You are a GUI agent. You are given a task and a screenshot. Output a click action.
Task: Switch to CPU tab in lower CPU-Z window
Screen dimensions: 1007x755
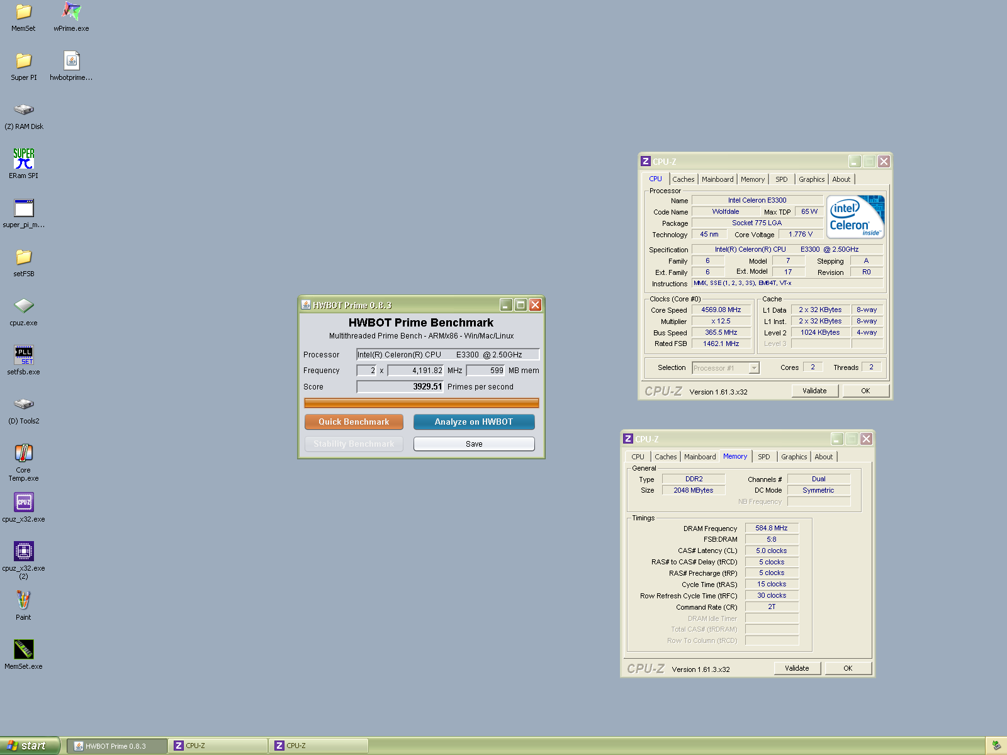tap(638, 457)
